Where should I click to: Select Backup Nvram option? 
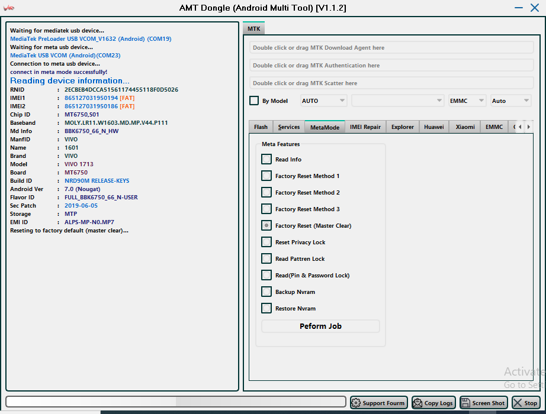tap(266, 292)
